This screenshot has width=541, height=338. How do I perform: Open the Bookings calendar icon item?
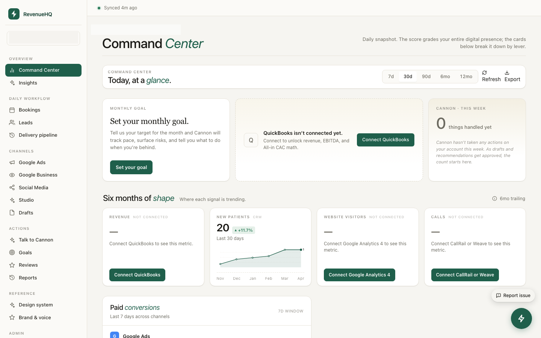click(43, 110)
